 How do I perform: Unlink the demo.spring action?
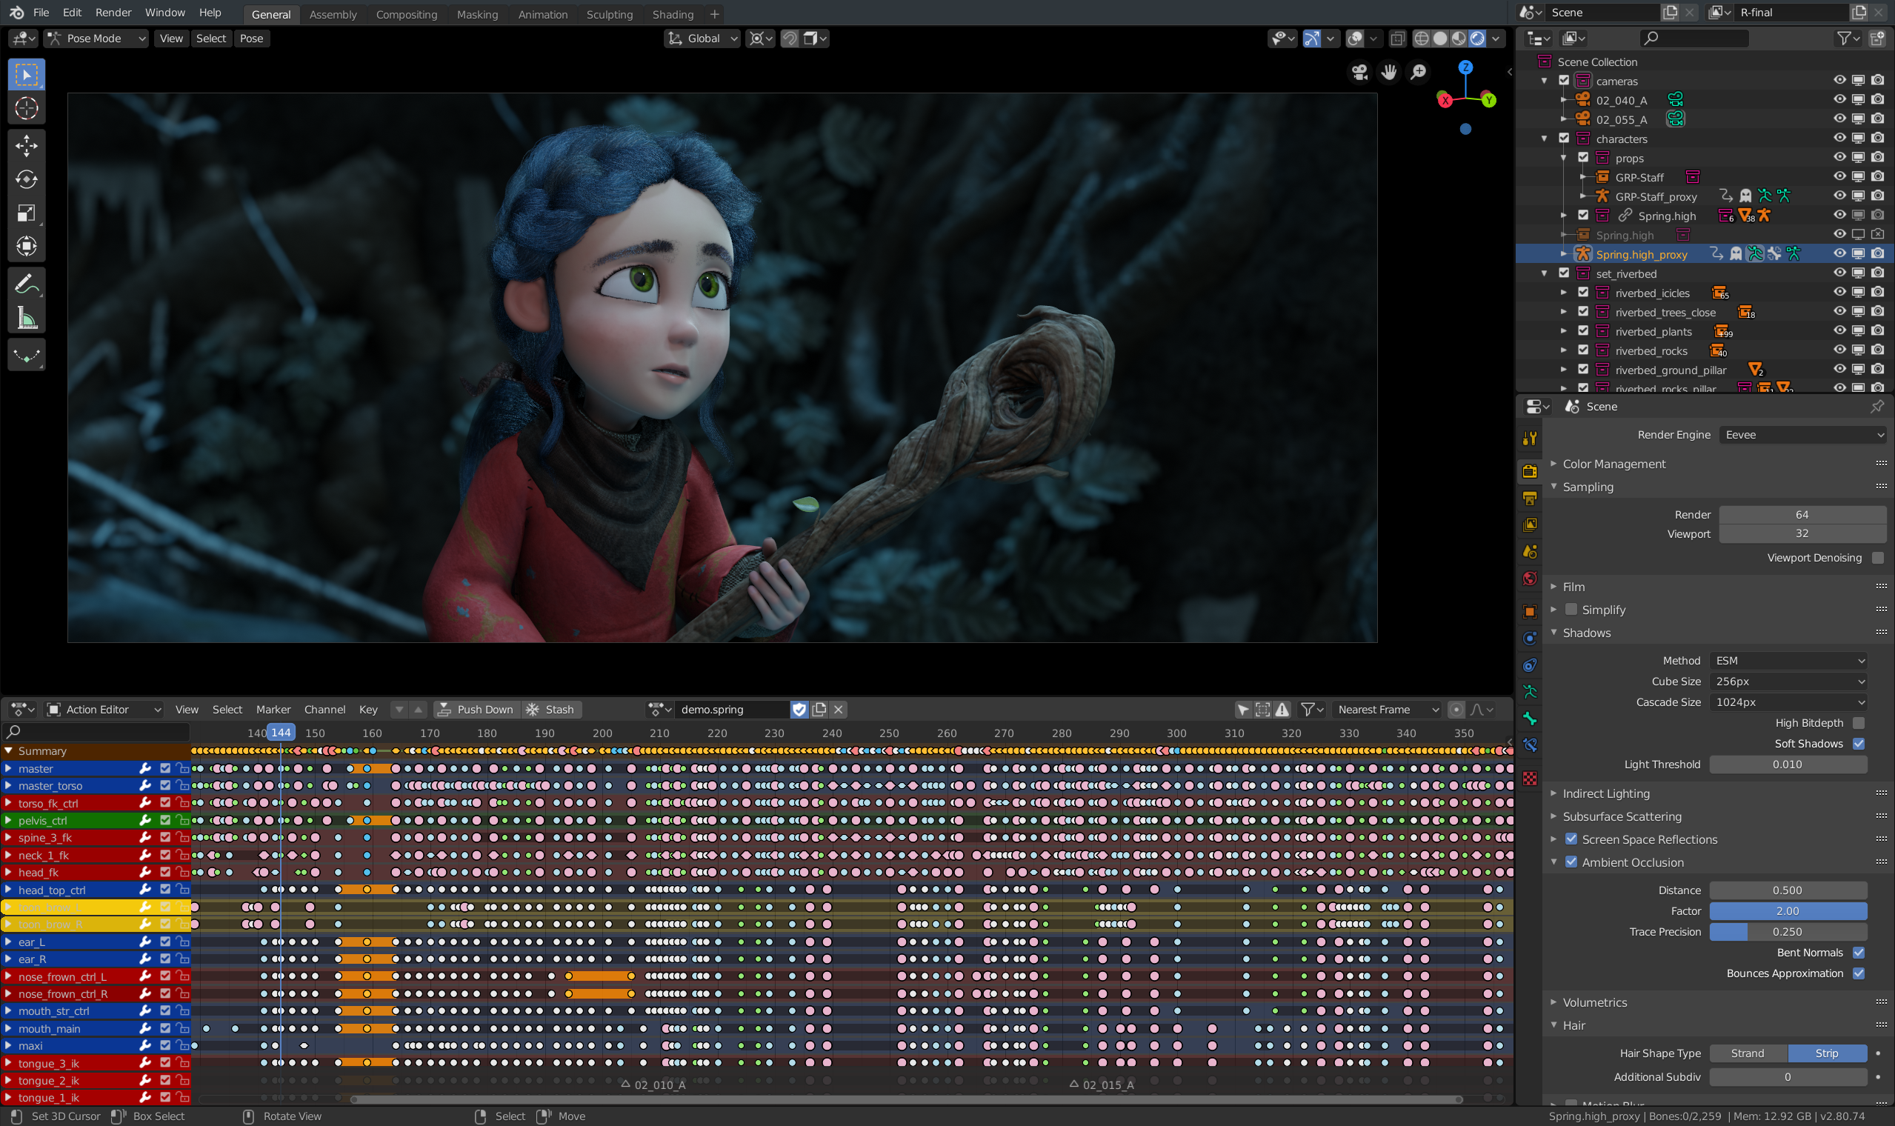(x=839, y=710)
